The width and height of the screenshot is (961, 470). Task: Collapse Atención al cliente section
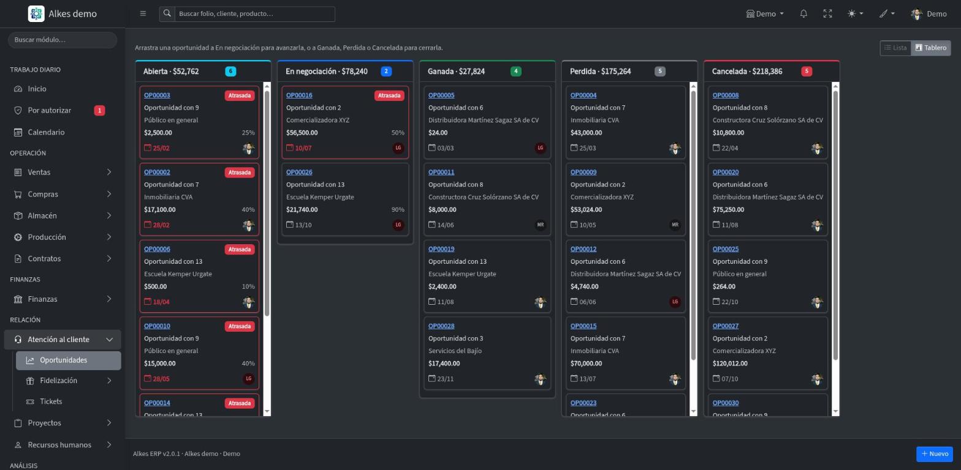point(63,340)
